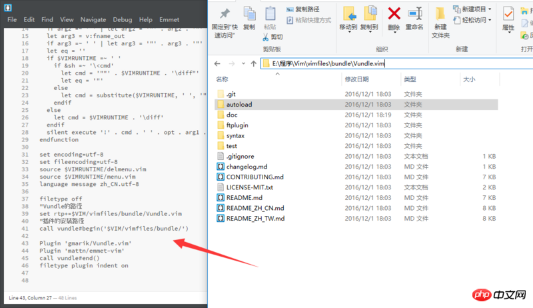Select LICENSE-MIT.txt file
This screenshot has height=308, width=533.
[x=356, y=187]
